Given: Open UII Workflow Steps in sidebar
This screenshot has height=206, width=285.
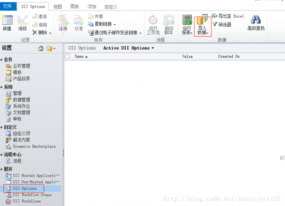Looking at the screenshot, I should point(28,195).
